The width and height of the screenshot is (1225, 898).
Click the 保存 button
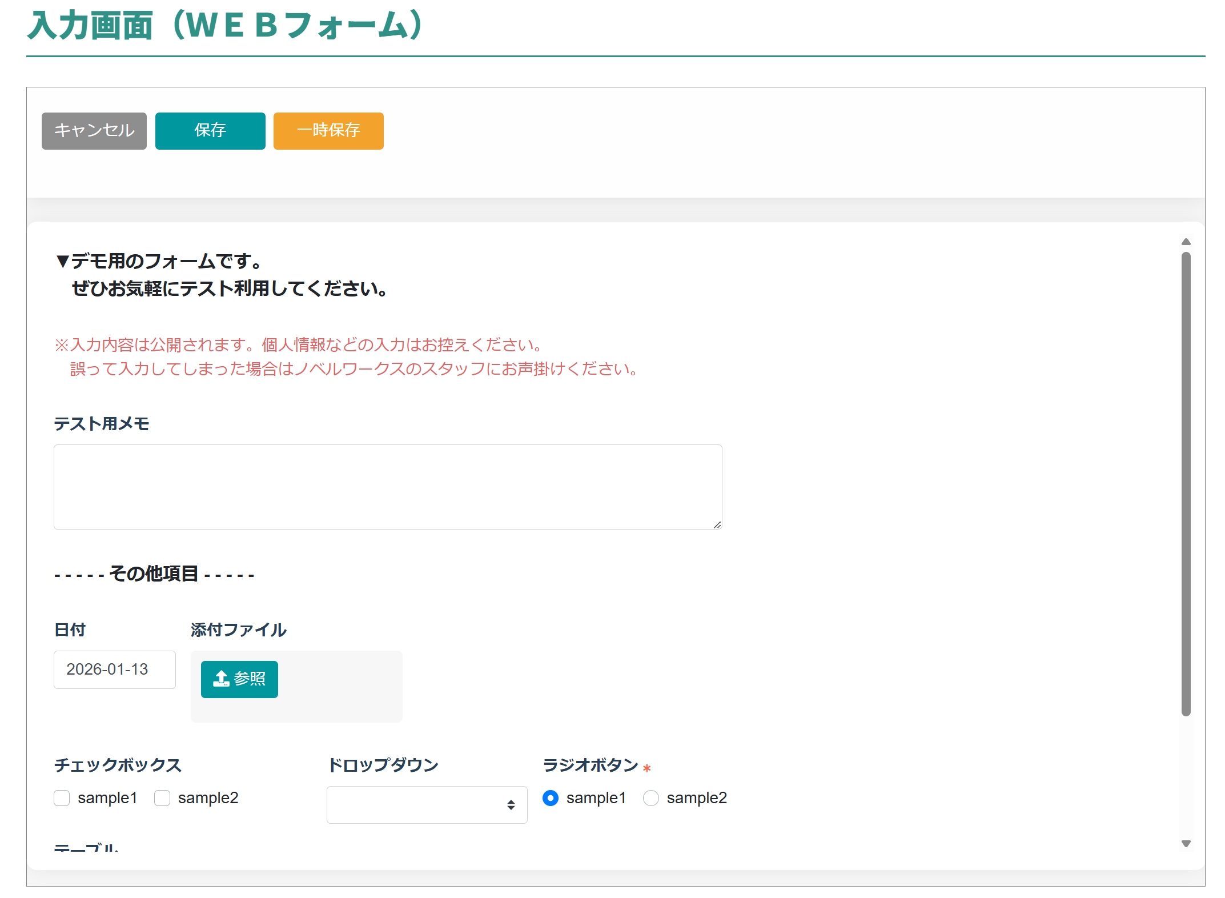point(210,131)
